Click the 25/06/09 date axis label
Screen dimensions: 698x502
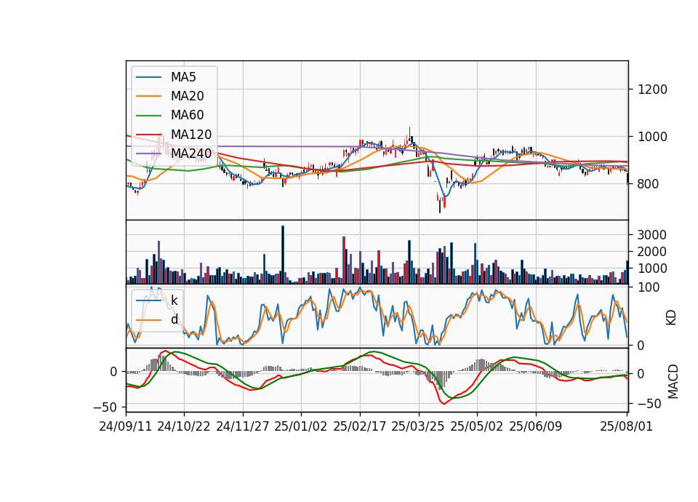pos(536,426)
